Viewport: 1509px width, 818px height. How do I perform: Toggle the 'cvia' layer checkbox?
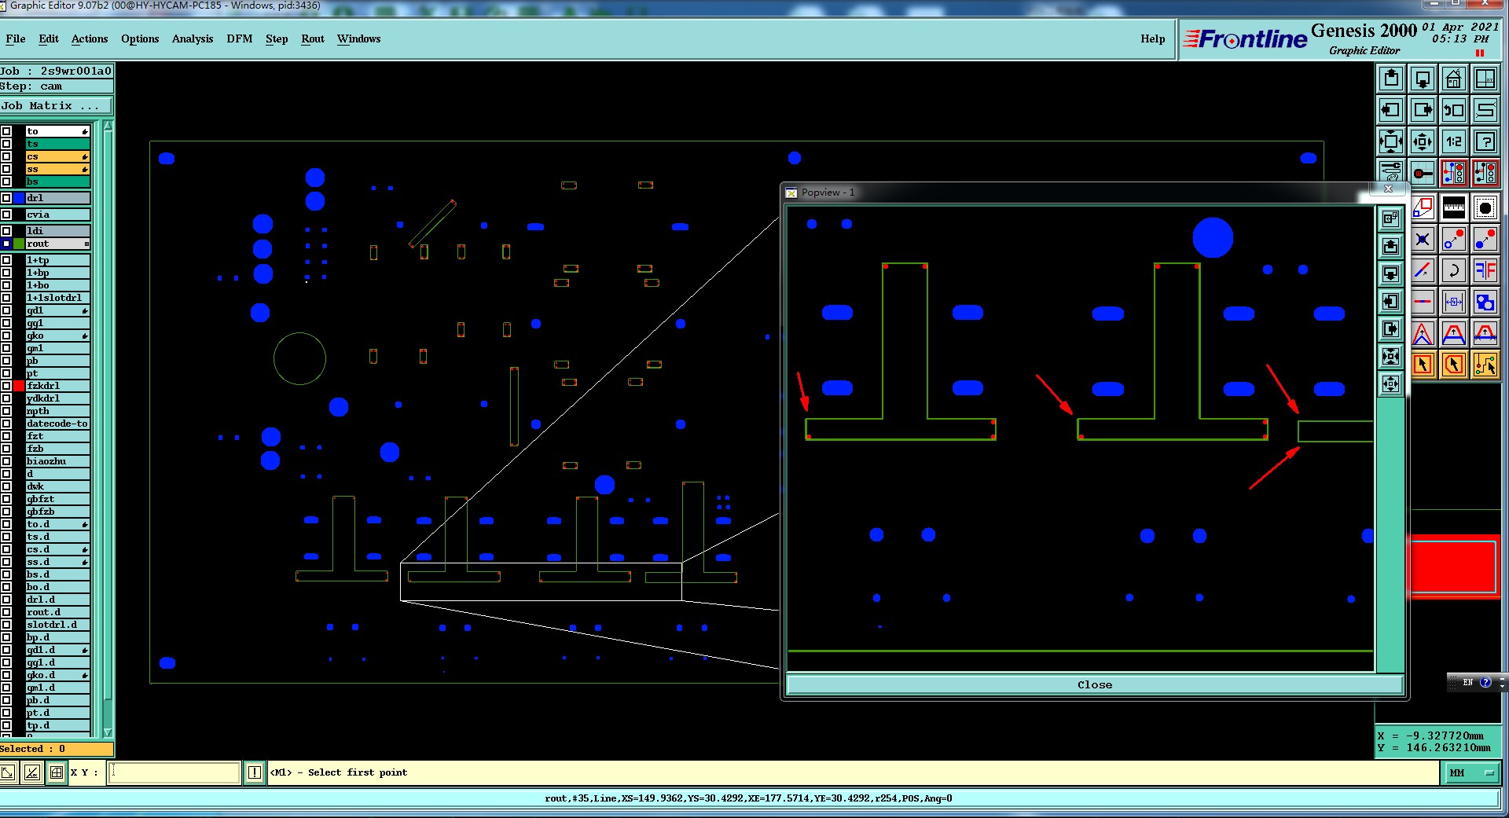click(x=6, y=215)
